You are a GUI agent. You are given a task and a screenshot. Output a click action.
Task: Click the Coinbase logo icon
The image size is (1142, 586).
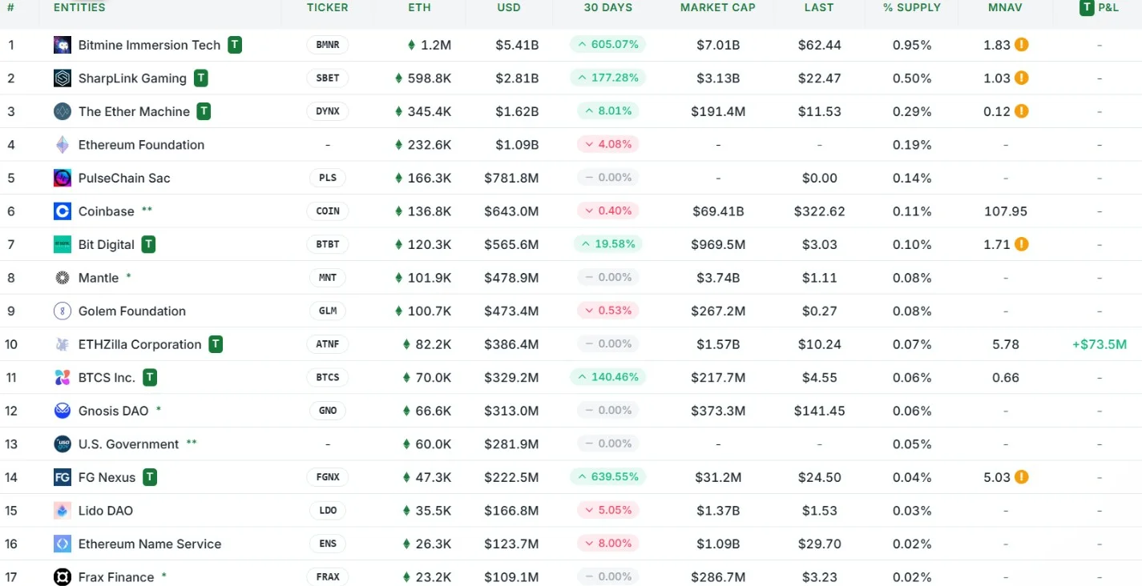[x=63, y=211]
